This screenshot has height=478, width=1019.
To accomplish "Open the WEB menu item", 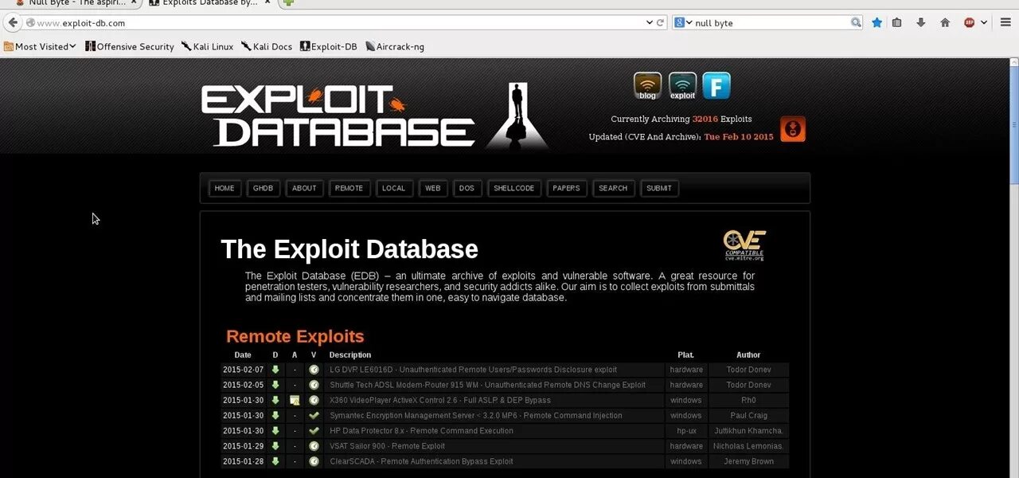I will tap(432, 188).
